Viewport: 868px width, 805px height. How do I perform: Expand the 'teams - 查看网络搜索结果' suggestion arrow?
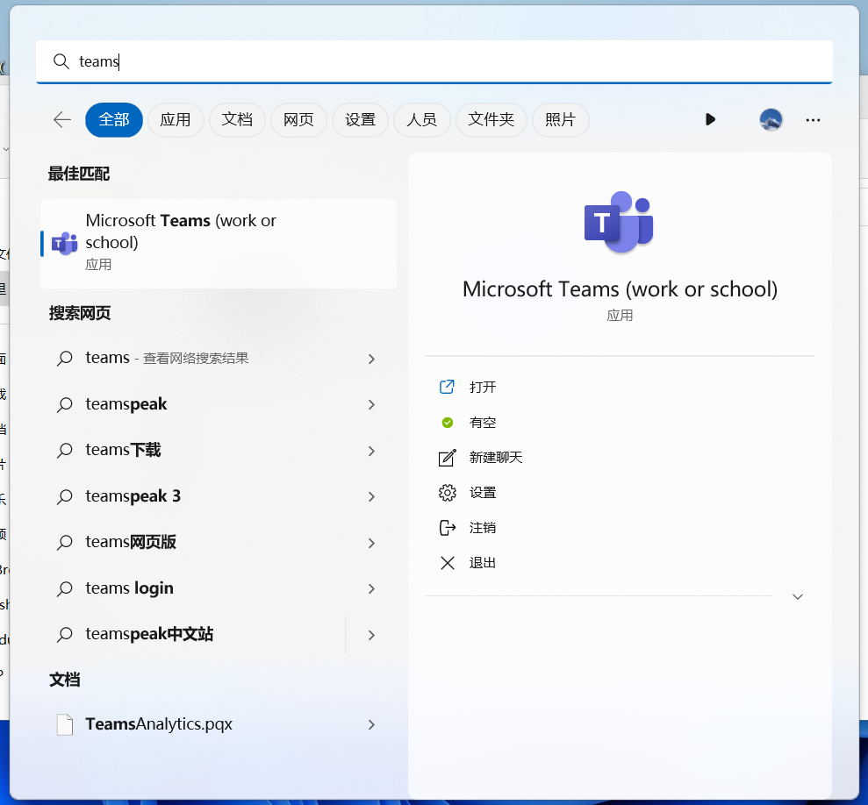[x=371, y=359]
